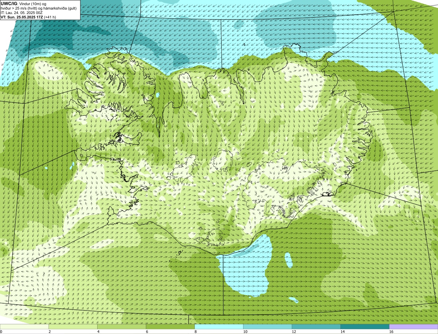Click the 14–16 m/s dark teal legend swatch

pos(365,327)
